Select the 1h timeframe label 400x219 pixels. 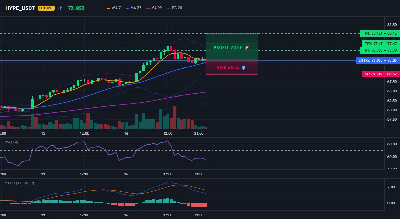pos(60,8)
